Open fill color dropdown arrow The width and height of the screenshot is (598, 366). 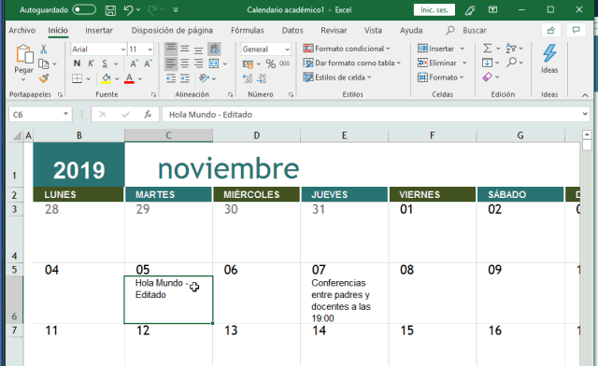tap(117, 79)
